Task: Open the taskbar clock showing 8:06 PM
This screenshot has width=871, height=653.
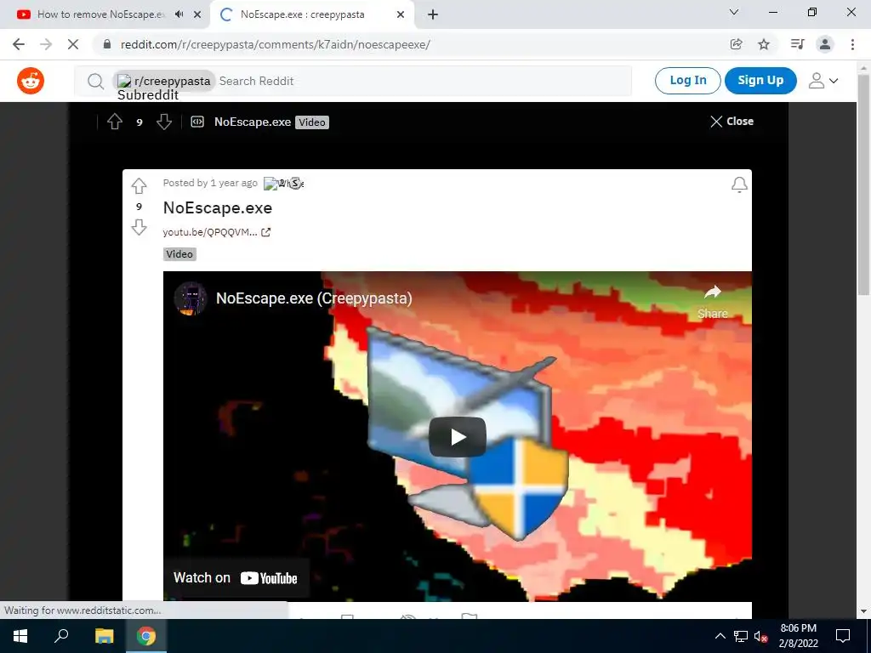Action: (798, 636)
